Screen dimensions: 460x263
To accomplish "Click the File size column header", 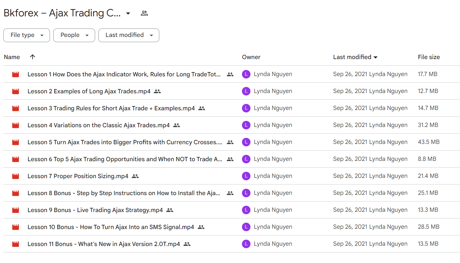I will click(x=429, y=57).
